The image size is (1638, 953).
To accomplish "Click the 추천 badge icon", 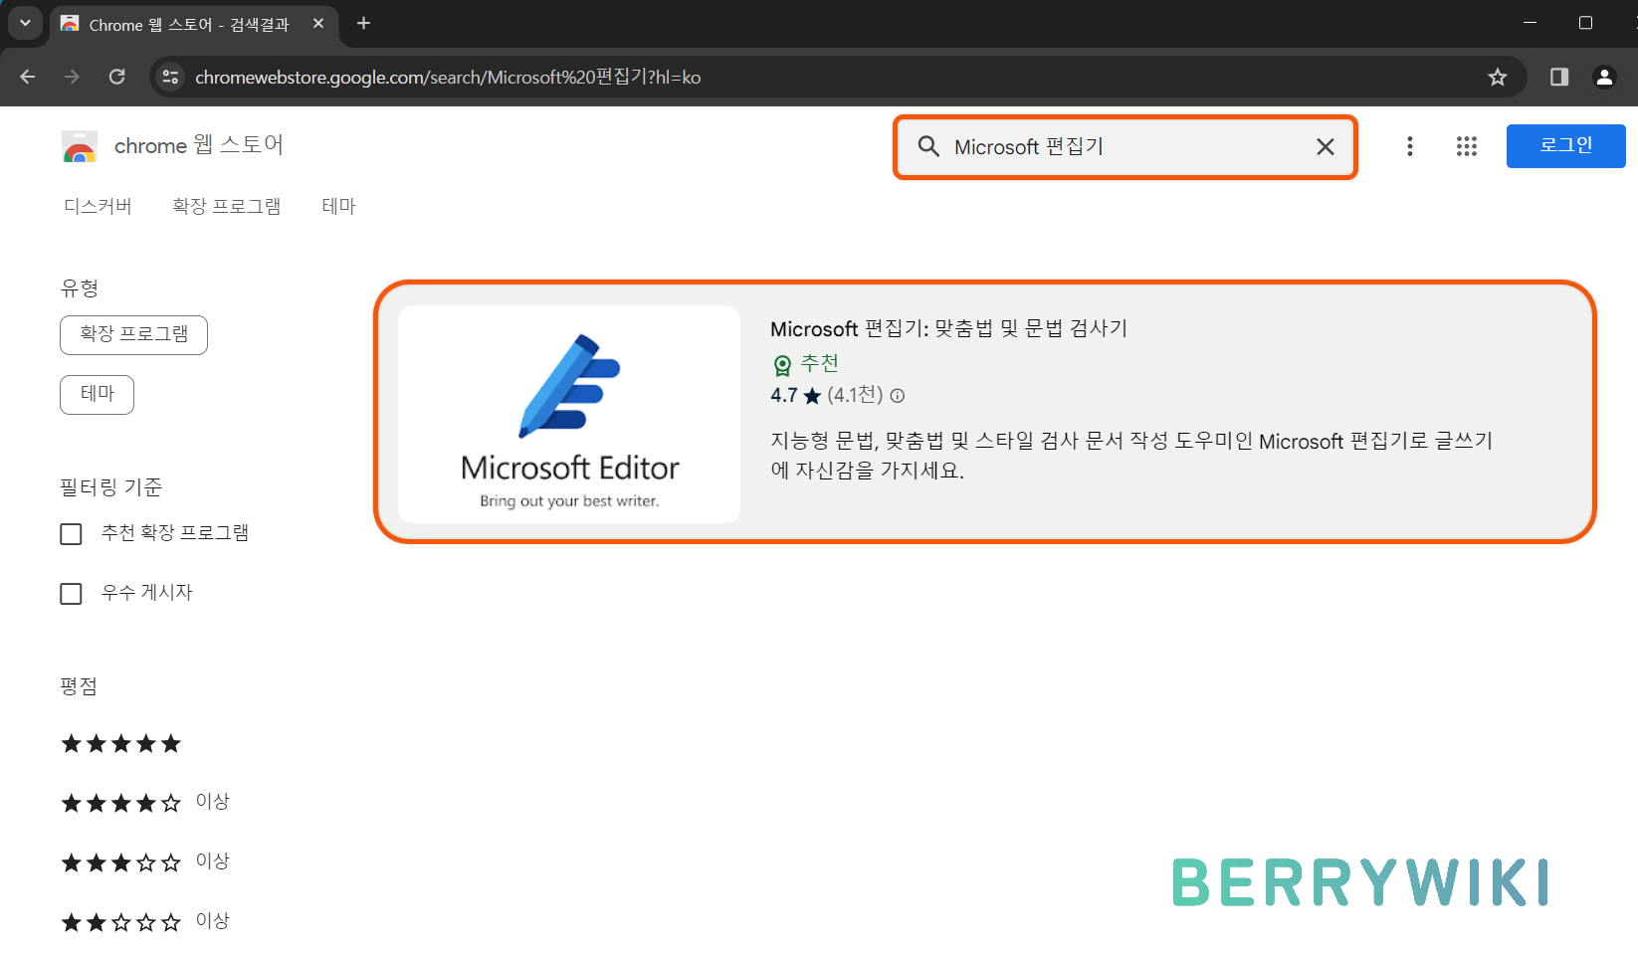I will coord(783,365).
